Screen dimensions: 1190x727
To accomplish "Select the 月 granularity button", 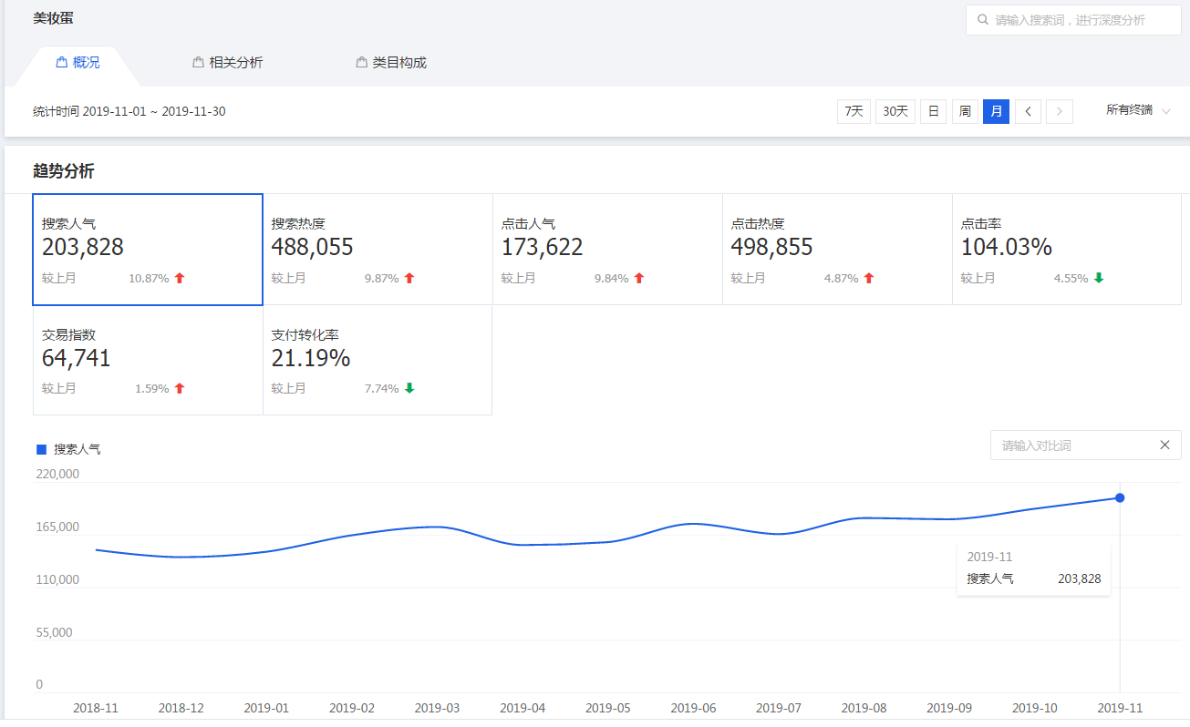I will (x=996, y=111).
